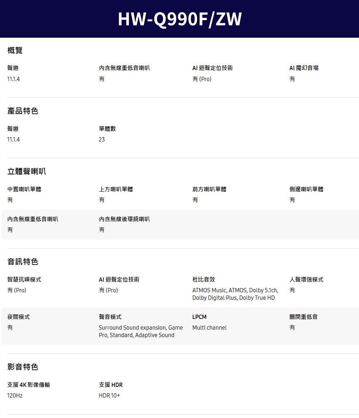The height and width of the screenshot is (418, 359).
Task: Click the 內含無線後環繞喇叭 label
Action: coord(124,219)
